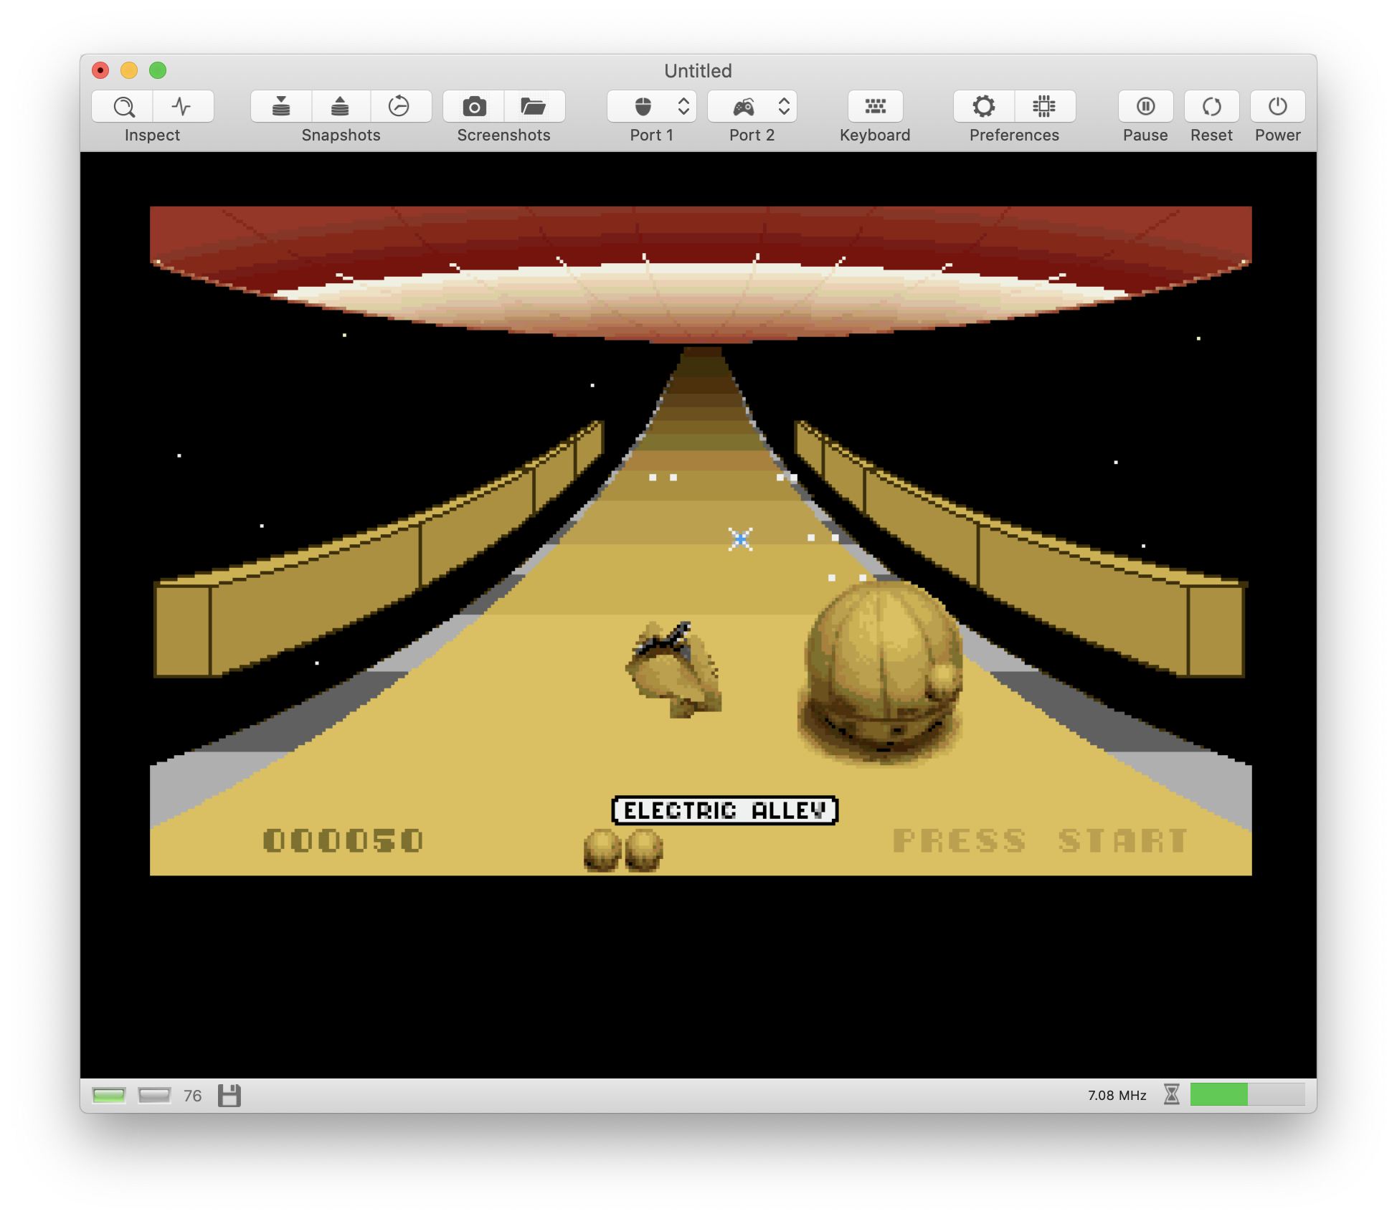
Task: Minimize the Untitled window
Action: pyautogui.click(x=129, y=70)
